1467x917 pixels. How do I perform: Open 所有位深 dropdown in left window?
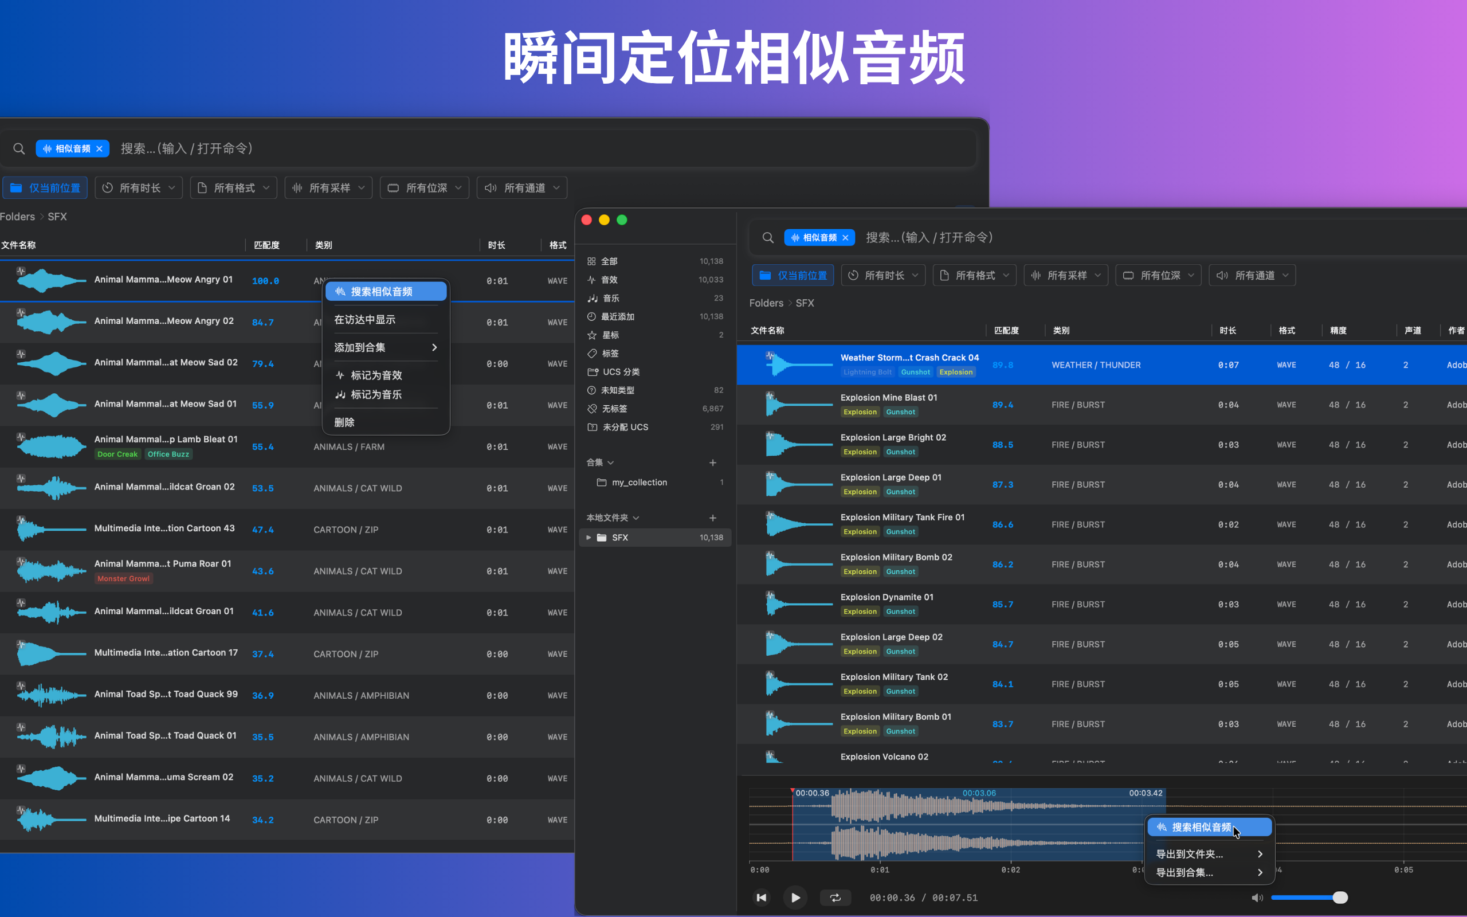[x=425, y=188]
